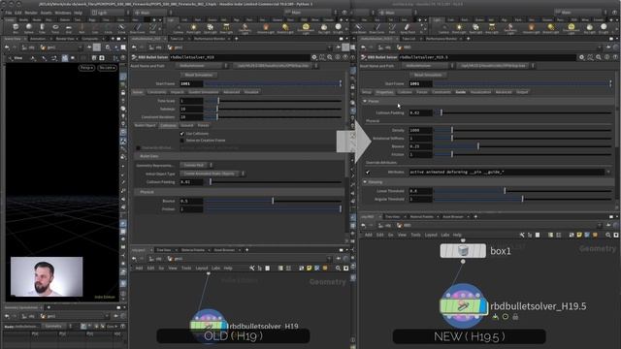Viewport: 621px width, 349px height.
Task: Click Attributes text field in H19.5 panel
Action: (507, 173)
